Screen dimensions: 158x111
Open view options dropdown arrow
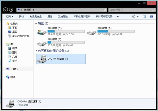(x=138, y=16)
